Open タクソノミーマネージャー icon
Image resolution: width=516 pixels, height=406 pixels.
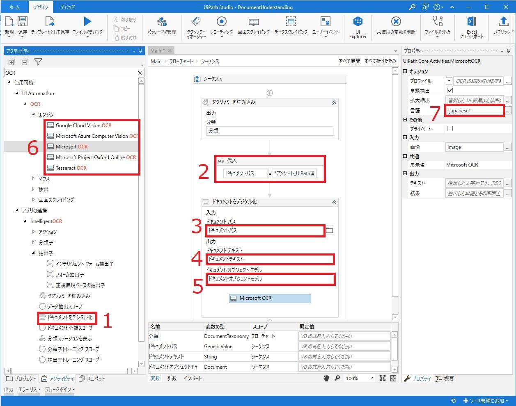click(x=196, y=22)
